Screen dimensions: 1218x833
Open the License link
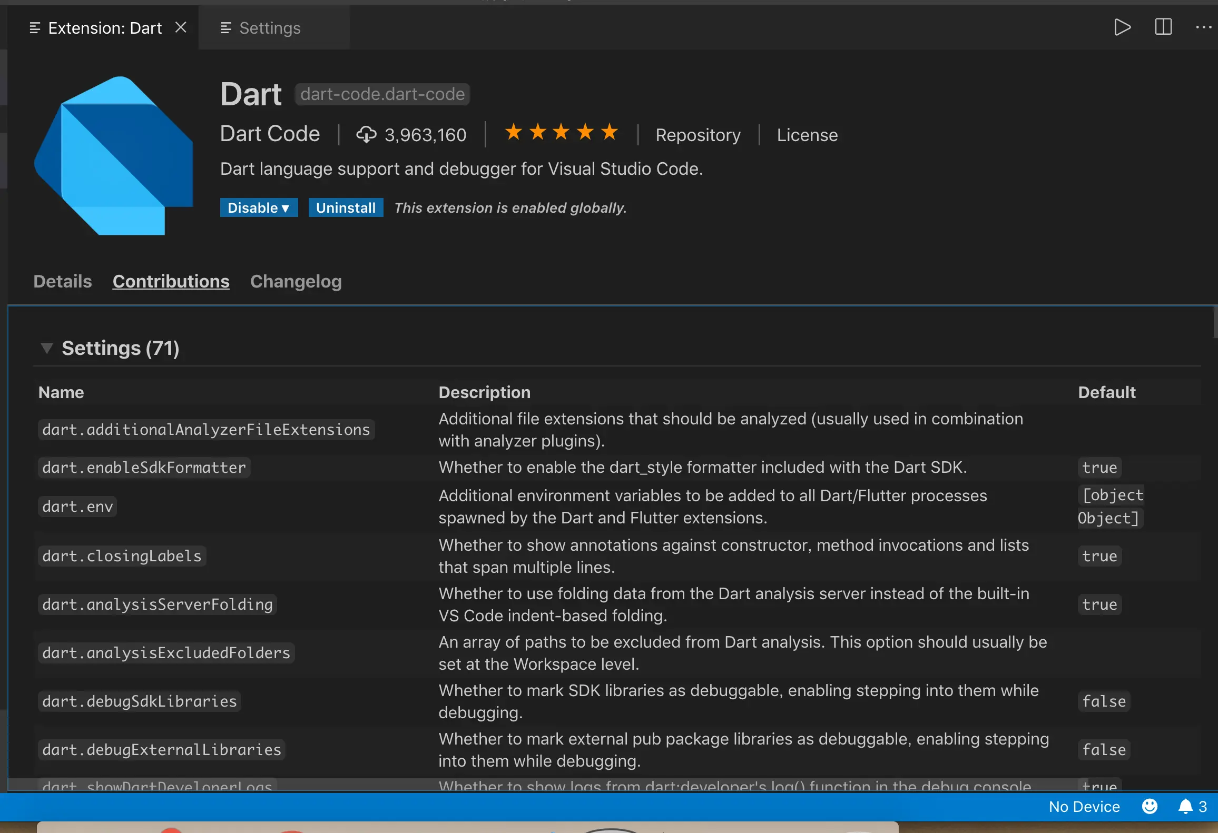pyautogui.click(x=807, y=135)
